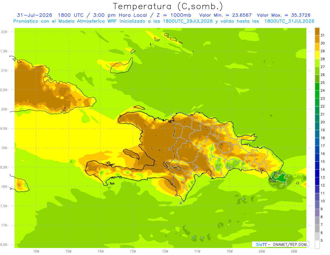Select the dark brown legend swatch above 31
Viewport: 330px width, 255px height.
[317, 32]
